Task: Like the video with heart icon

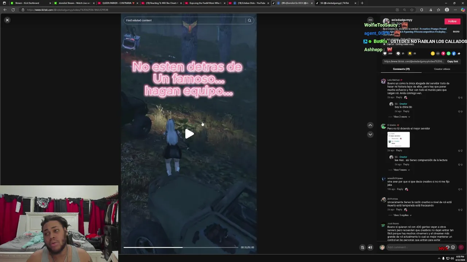Action: click(x=385, y=53)
